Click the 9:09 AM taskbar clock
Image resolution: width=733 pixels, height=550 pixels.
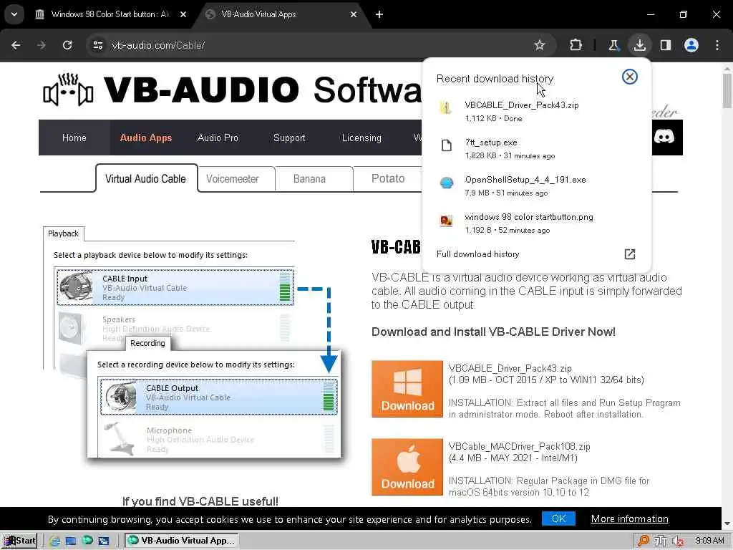709,541
